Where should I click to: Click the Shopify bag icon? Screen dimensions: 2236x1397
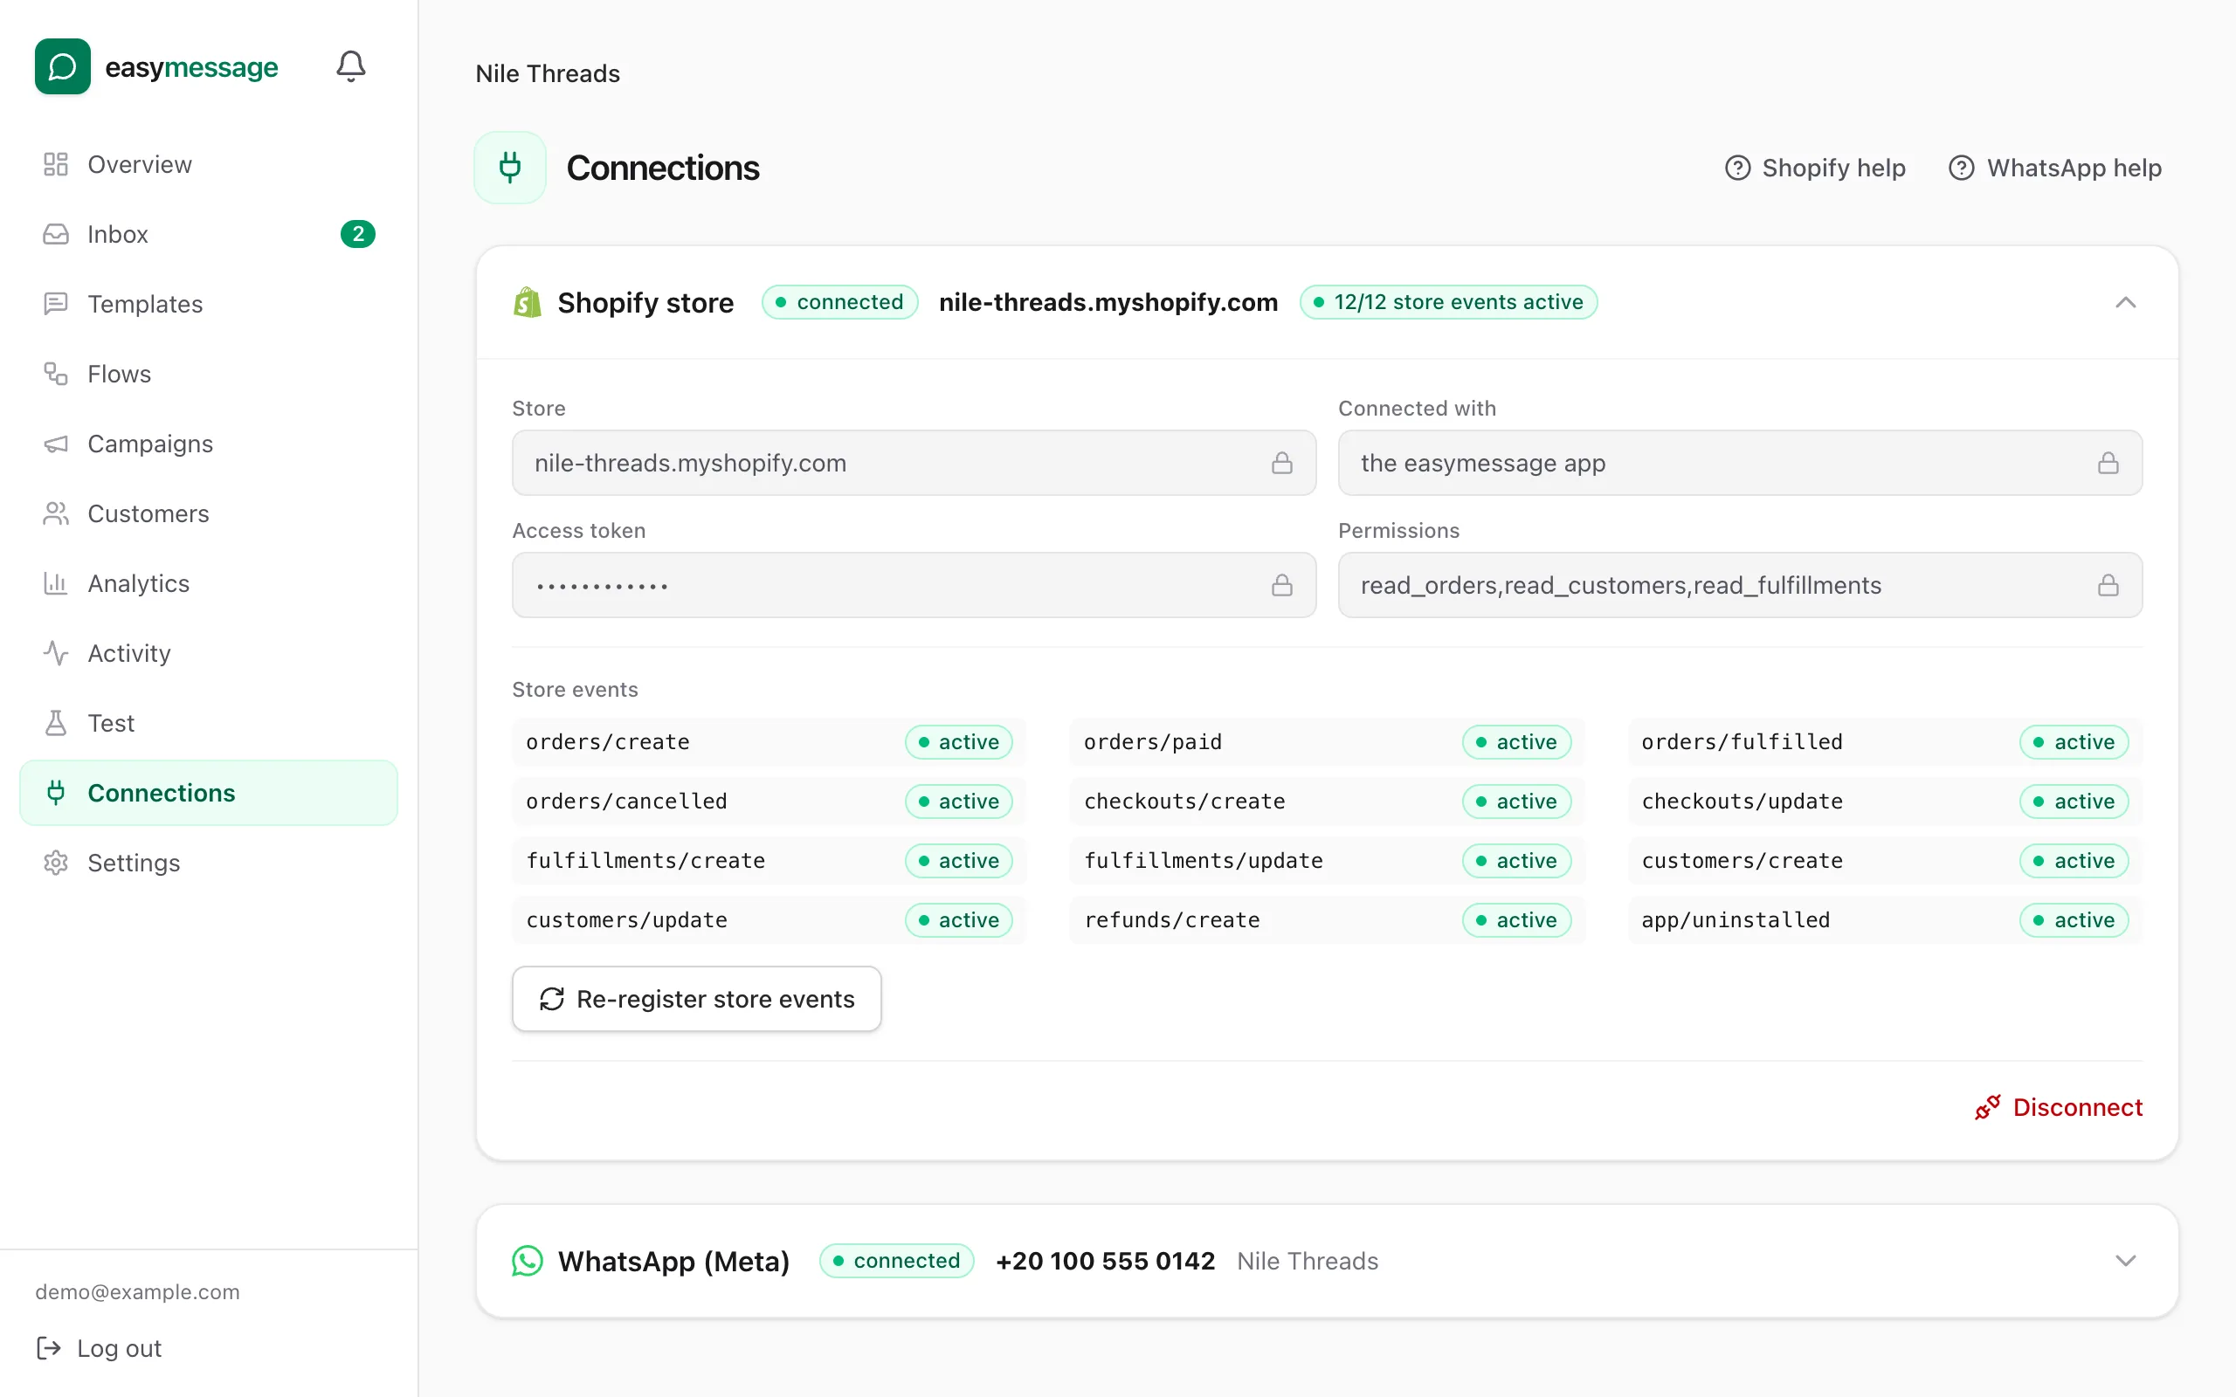[528, 302]
